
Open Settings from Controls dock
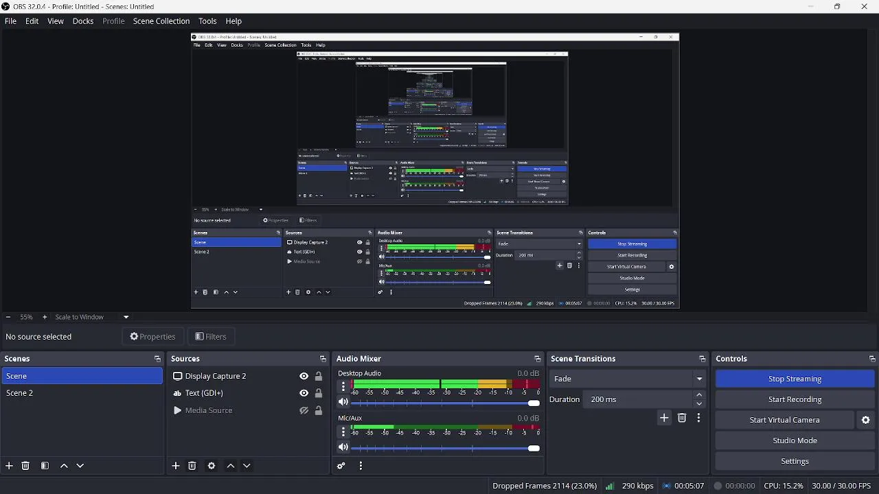pos(795,461)
